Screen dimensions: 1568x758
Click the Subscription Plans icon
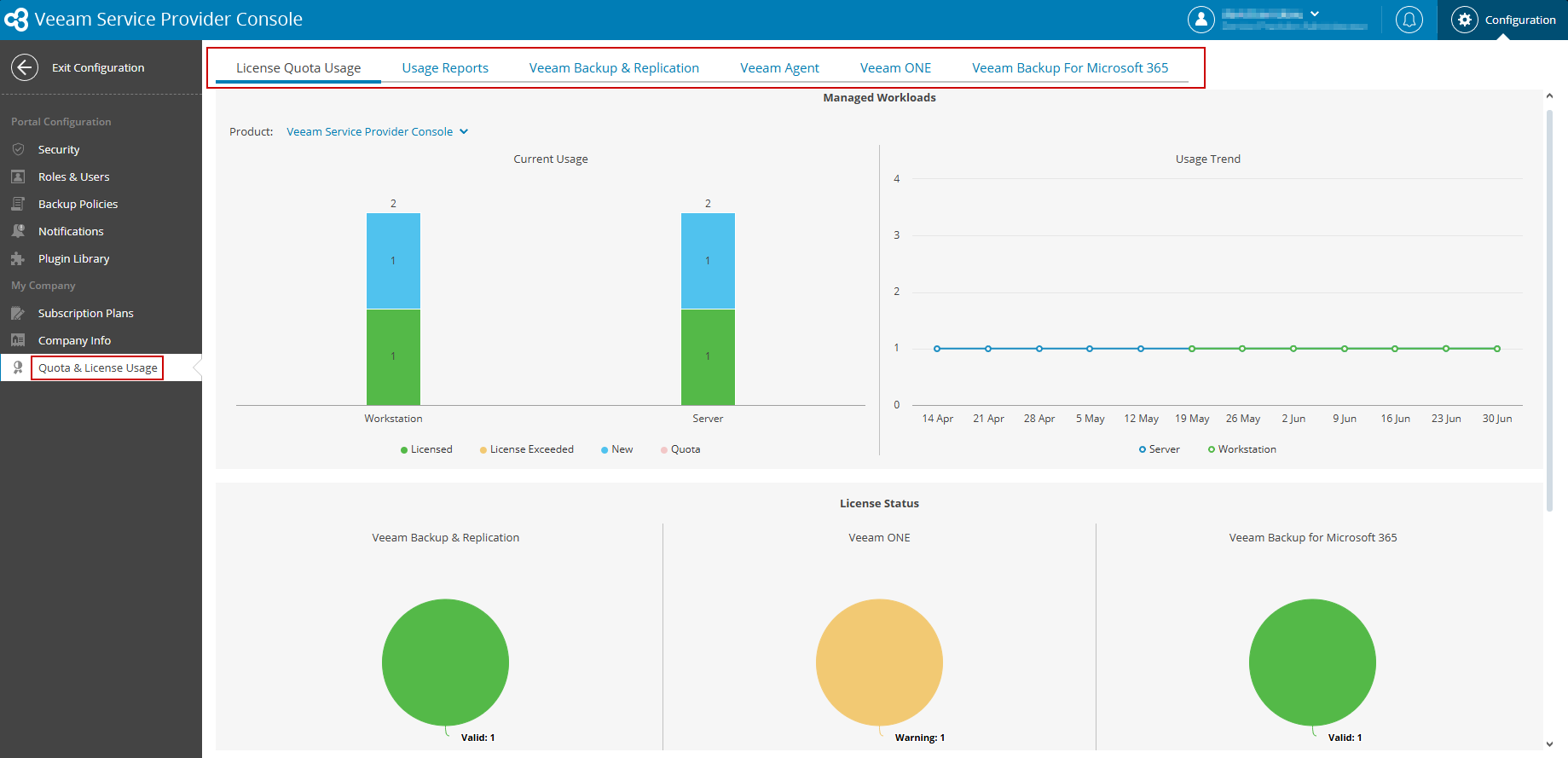(x=18, y=313)
